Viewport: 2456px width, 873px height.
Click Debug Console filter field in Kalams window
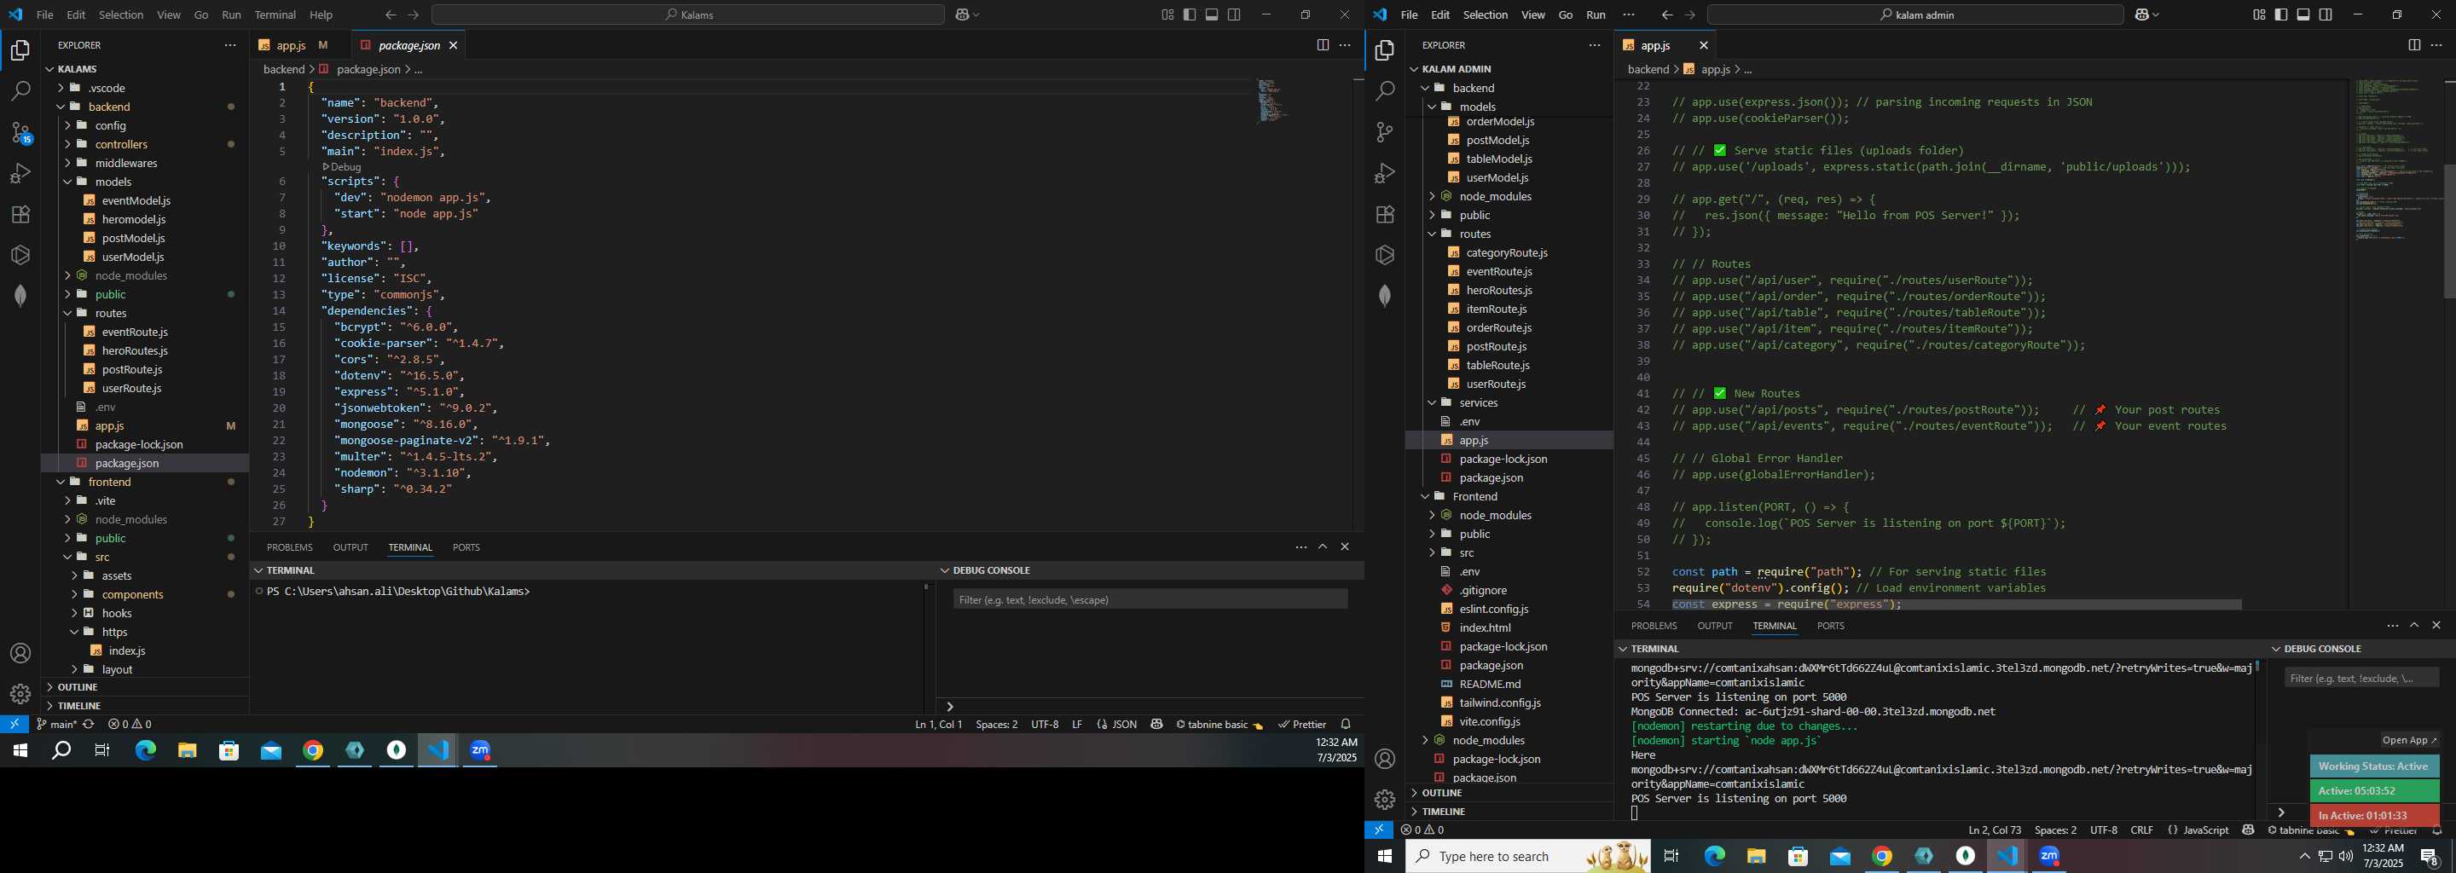pos(1150,599)
